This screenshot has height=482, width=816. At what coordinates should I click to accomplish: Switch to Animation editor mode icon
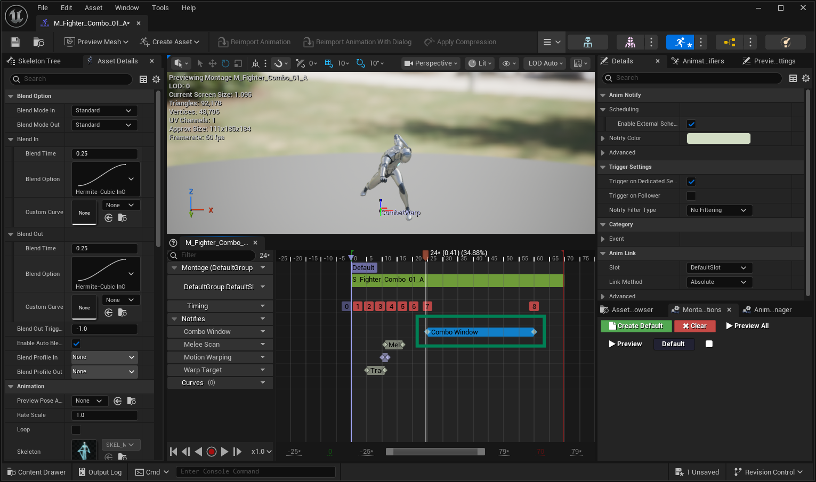pyautogui.click(x=680, y=42)
